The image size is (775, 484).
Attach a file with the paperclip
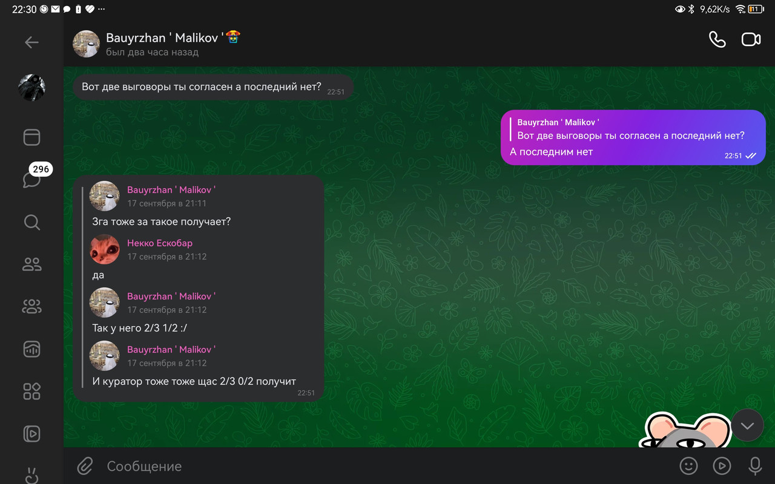(x=85, y=466)
